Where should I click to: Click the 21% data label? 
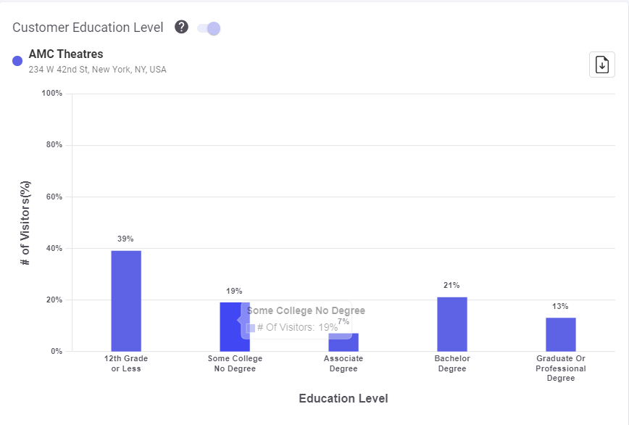pyautogui.click(x=452, y=285)
